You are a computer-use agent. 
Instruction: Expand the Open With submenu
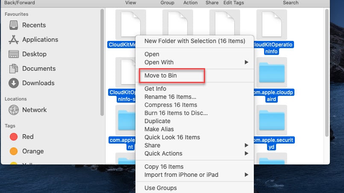(x=194, y=62)
